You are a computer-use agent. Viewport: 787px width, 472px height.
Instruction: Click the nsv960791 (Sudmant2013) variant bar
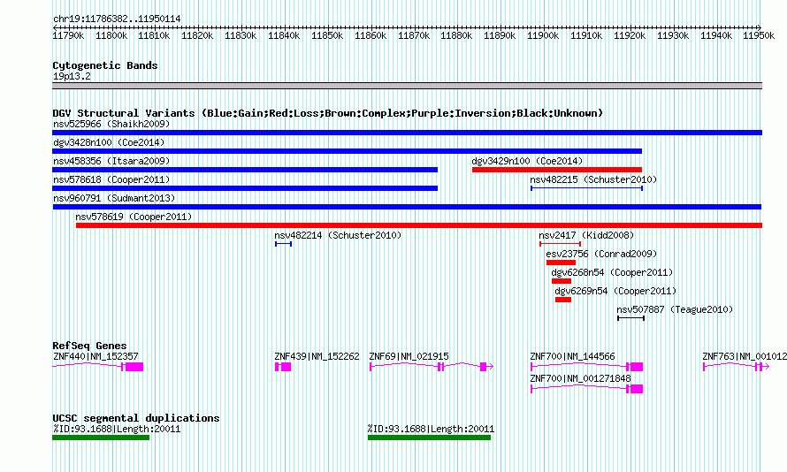click(x=407, y=207)
